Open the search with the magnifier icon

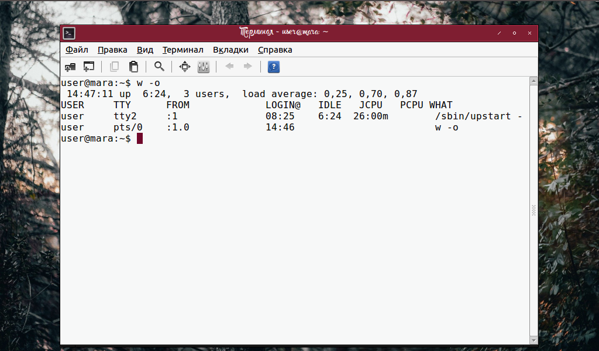(159, 66)
